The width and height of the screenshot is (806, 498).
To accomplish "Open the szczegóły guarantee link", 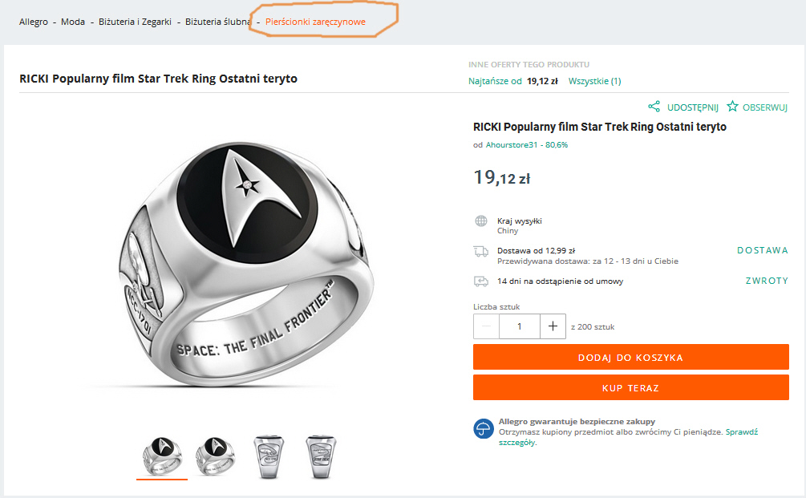I will (516, 443).
